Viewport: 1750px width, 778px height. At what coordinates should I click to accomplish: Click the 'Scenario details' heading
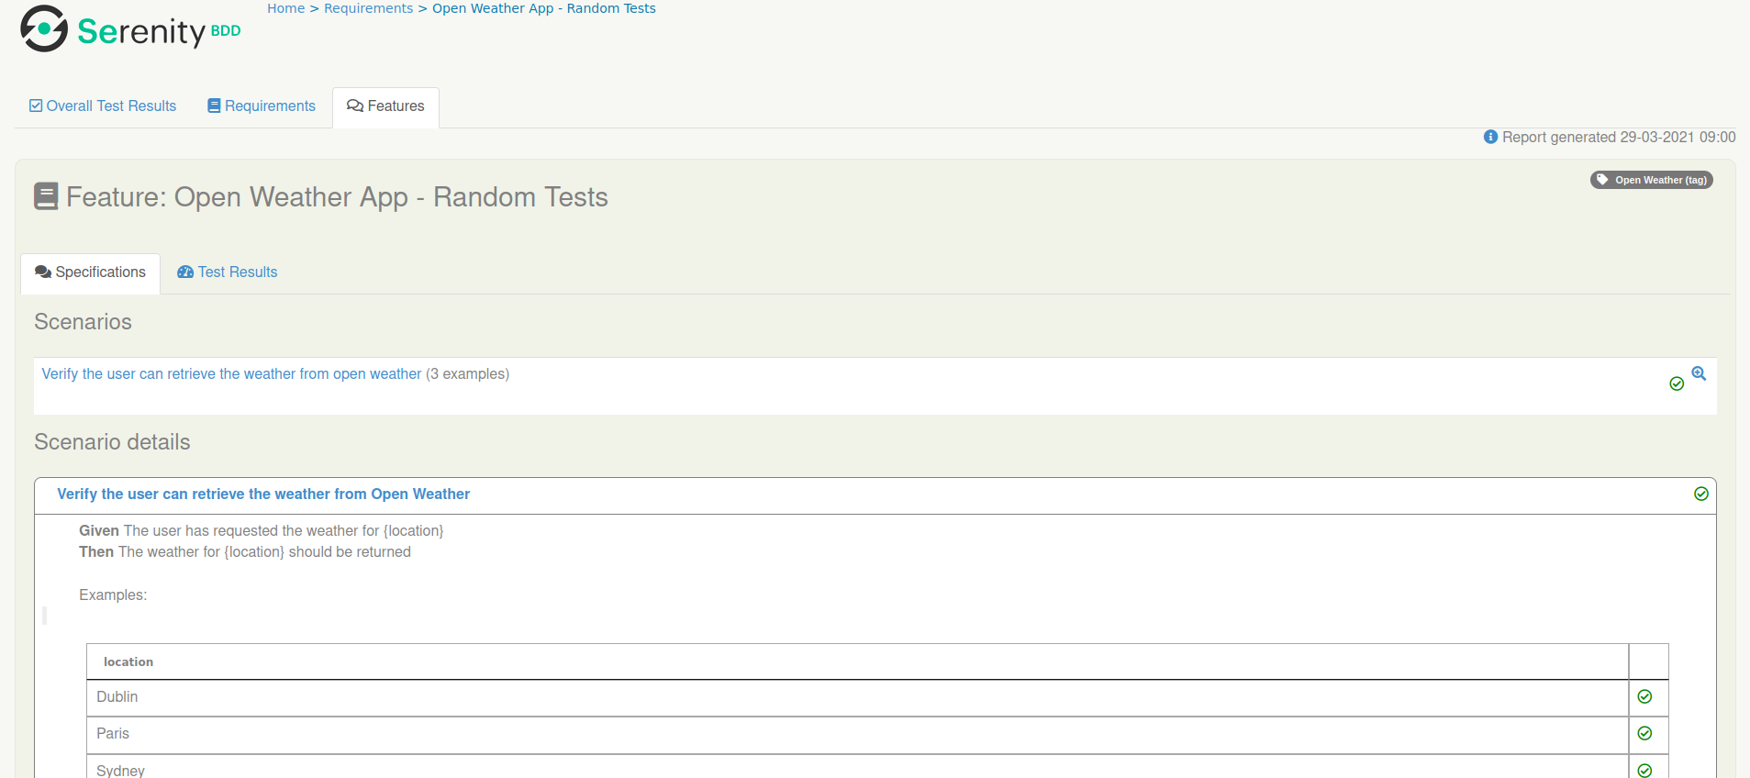112,442
